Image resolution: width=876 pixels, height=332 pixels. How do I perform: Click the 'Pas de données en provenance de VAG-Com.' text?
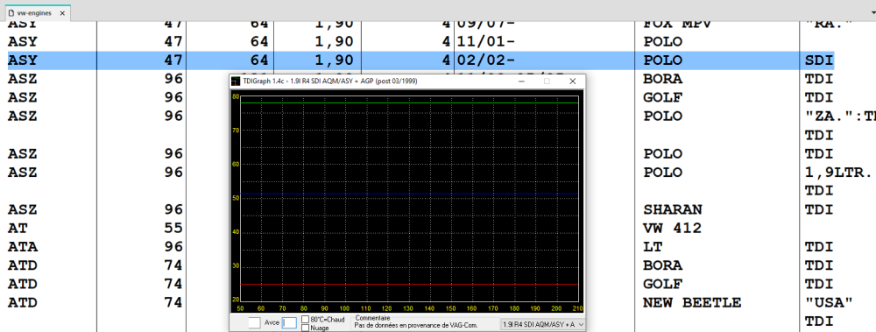tap(416, 325)
